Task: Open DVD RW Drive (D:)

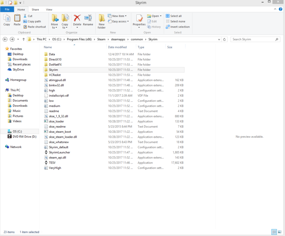Action: [22, 137]
